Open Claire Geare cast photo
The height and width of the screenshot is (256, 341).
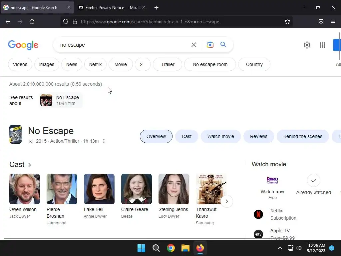[x=136, y=189]
